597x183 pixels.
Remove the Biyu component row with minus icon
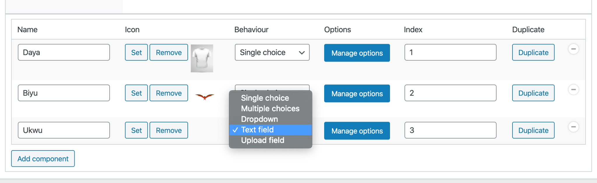pos(573,89)
